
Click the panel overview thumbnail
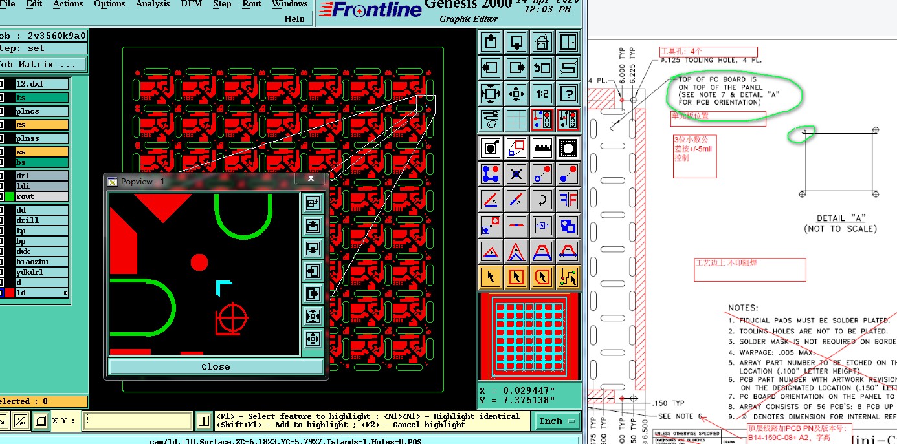[x=529, y=337]
